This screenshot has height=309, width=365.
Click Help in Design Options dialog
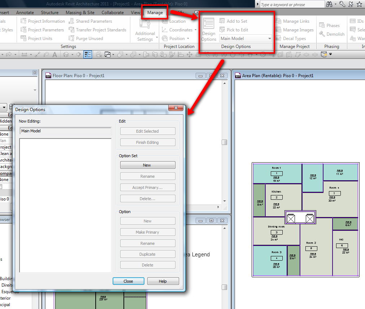coord(163,281)
